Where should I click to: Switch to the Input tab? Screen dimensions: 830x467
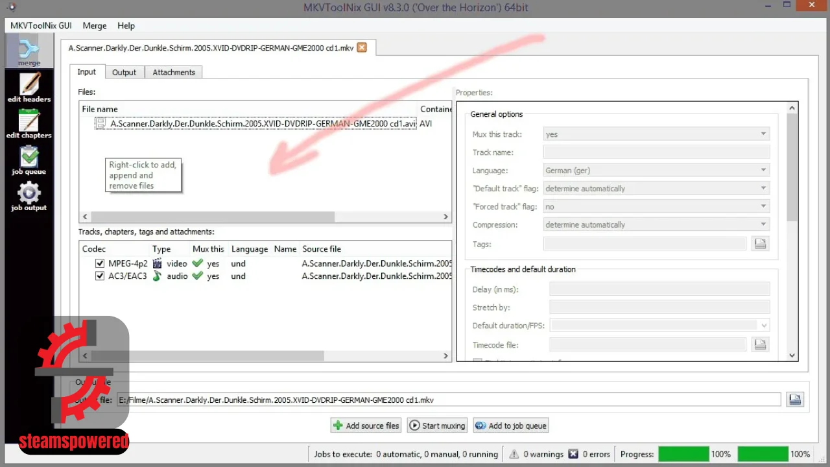click(87, 72)
